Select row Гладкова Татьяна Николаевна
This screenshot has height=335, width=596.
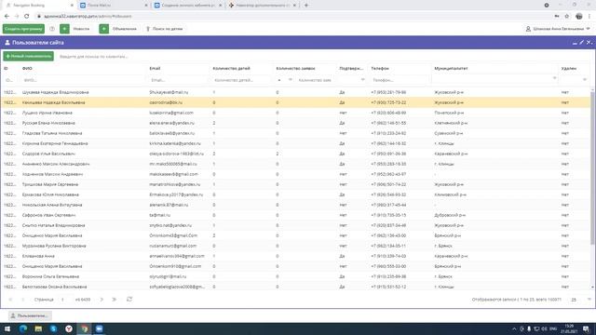point(296,133)
